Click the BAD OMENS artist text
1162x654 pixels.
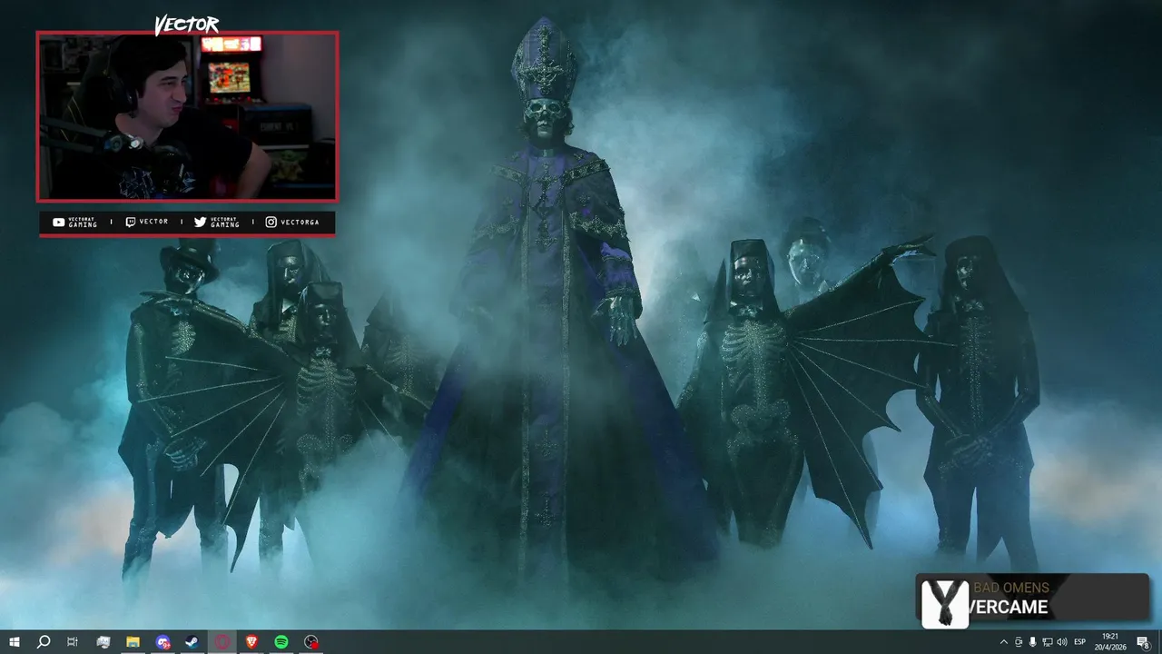point(1011,588)
